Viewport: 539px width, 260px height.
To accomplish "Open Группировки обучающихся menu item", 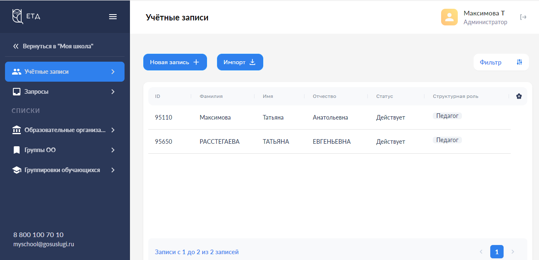I will [x=62, y=170].
